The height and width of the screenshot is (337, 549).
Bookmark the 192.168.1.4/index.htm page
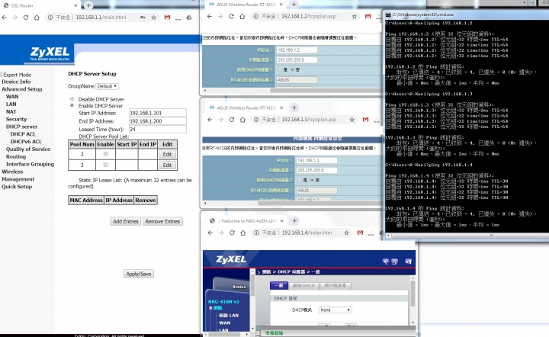(x=346, y=233)
